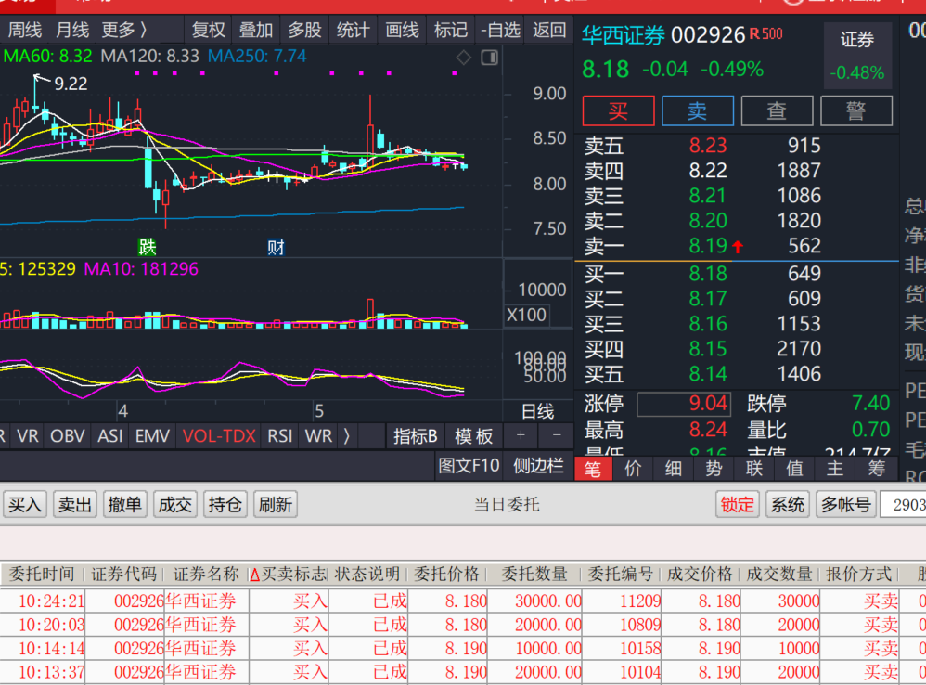Viewport: 926px width, 685px height.
Task: Open the 复权 toolbar option
Action: click(209, 30)
